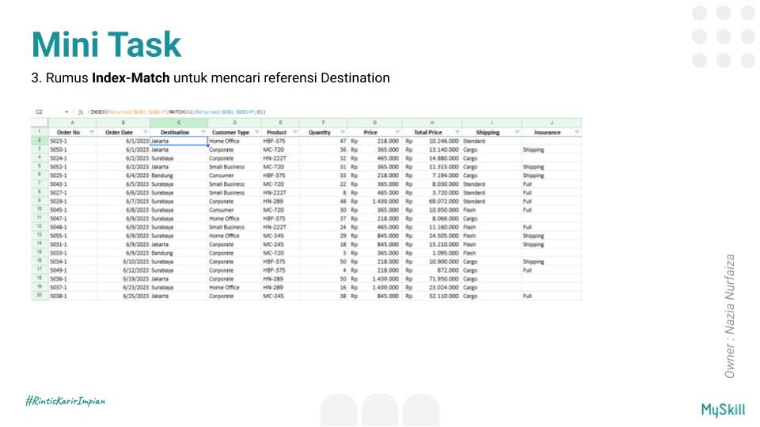
Task: Click the INDEX MATCH formula in formula bar
Action: 177,111
